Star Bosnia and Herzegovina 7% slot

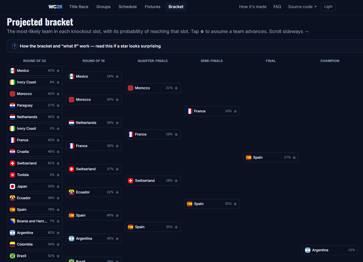58,221
